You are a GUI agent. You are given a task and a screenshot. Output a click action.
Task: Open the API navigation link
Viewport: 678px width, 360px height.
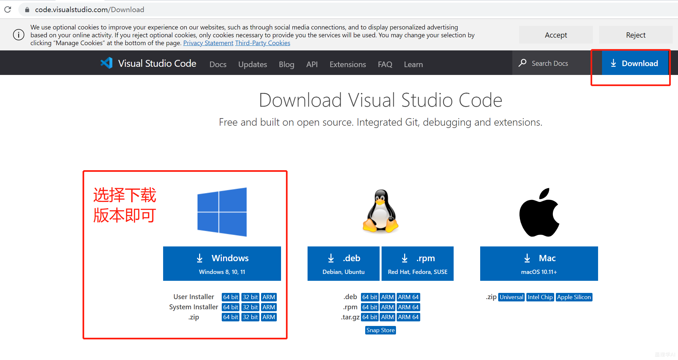pyautogui.click(x=312, y=64)
